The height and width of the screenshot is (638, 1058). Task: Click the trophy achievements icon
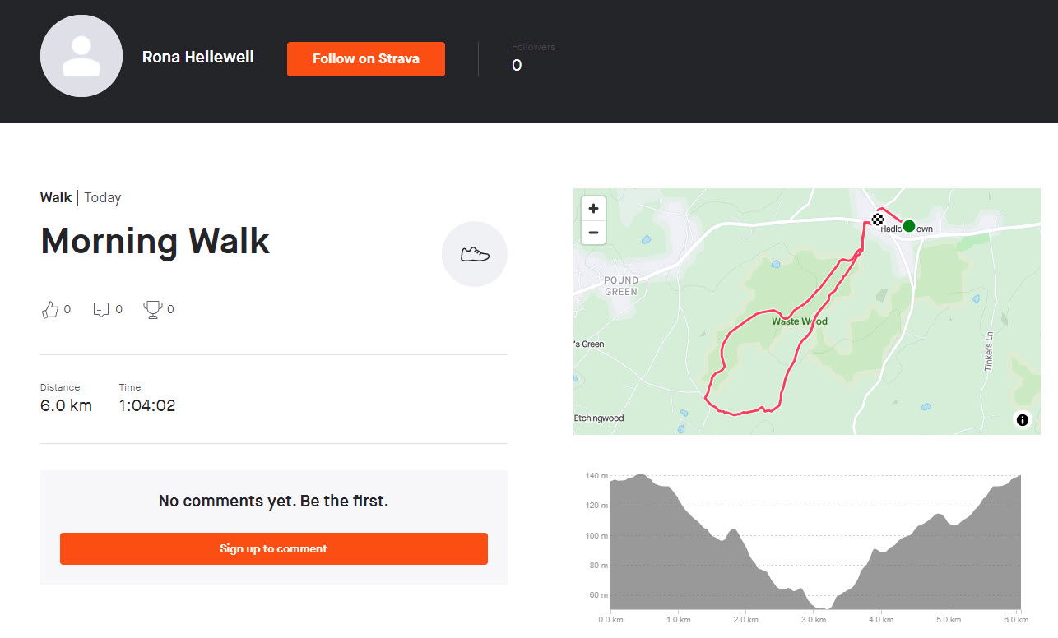coord(152,310)
